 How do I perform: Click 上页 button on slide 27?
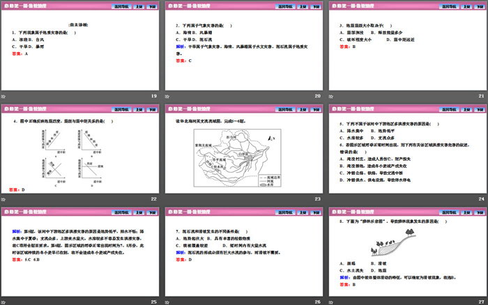click(x=466, y=212)
